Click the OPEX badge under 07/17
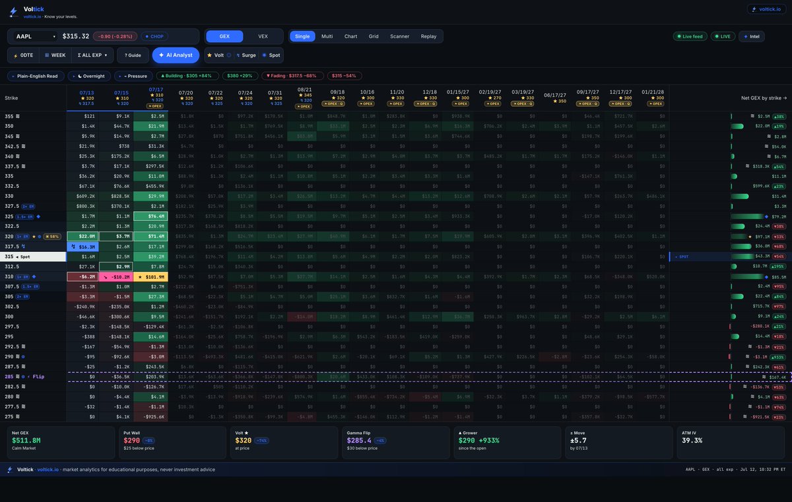 coord(156,106)
